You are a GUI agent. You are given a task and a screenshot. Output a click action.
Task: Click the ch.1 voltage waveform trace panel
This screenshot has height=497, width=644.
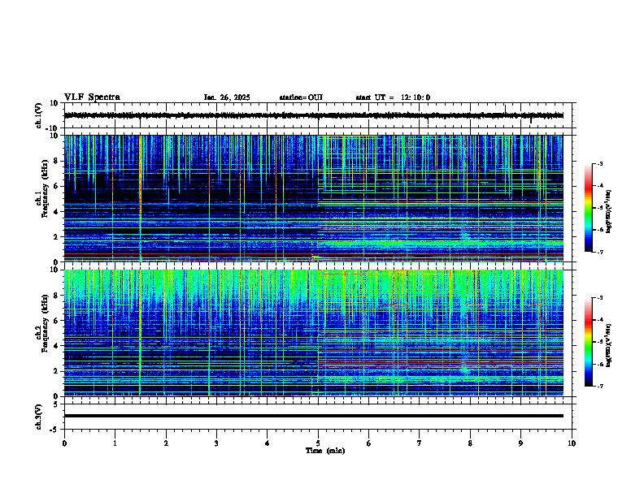[318, 115]
